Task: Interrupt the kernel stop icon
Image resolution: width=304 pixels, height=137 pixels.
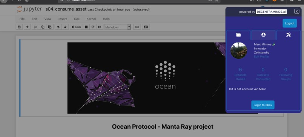Action: tap(86, 27)
